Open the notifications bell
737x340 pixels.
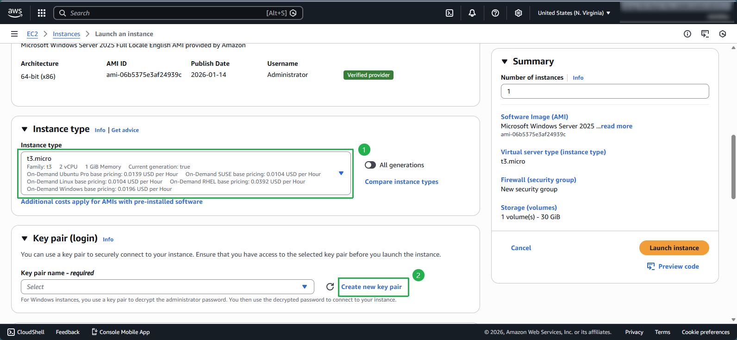[472, 13]
